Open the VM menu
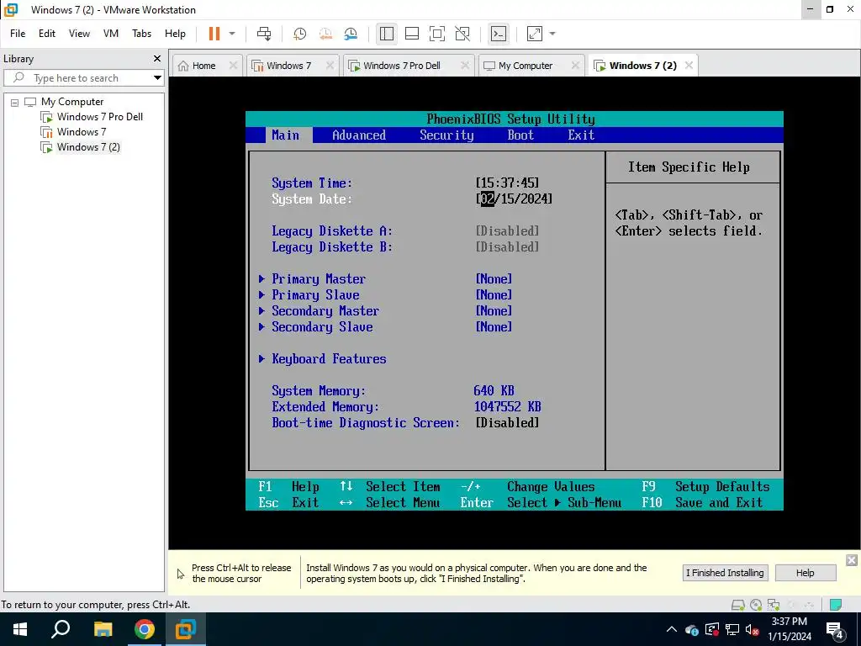This screenshot has height=646, width=861. pyautogui.click(x=111, y=34)
